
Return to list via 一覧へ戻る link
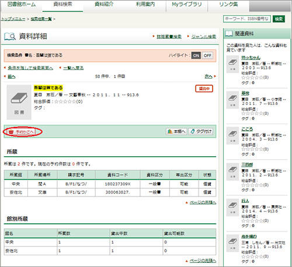point(74,68)
